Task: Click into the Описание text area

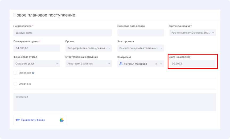Action: 115,102
